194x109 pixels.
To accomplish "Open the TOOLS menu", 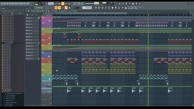I will [25, 4].
